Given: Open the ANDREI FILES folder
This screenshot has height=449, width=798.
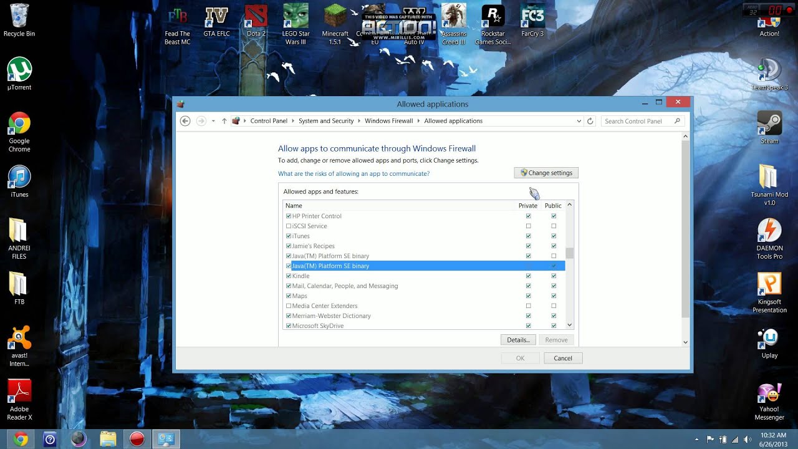Looking at the screenshot, I should coord(19,239).
